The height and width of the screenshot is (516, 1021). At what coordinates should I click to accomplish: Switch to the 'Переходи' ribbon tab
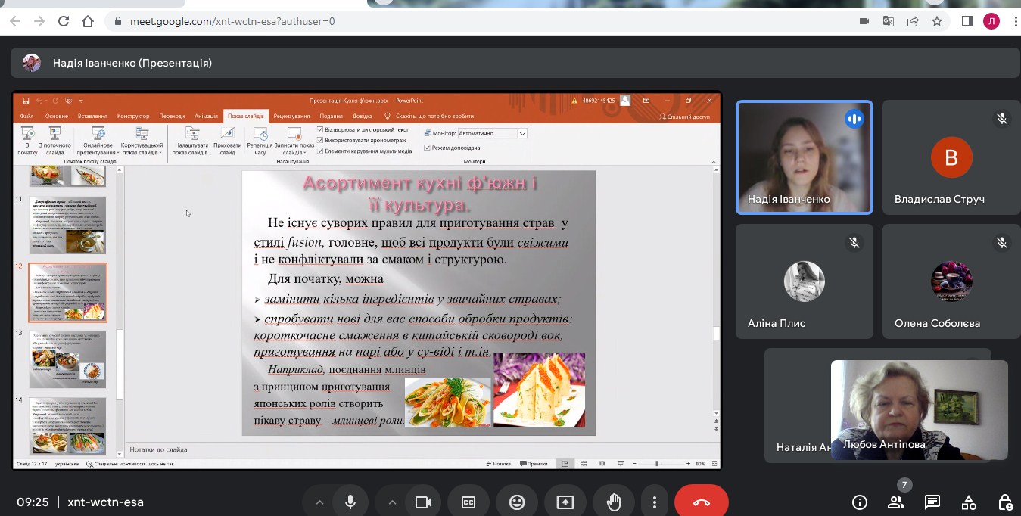point(172,117)
